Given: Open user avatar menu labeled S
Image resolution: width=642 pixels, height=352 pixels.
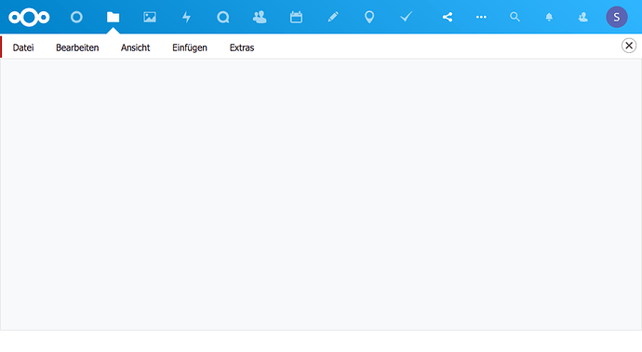Looking at the screenshot, I should coord(617,17).
